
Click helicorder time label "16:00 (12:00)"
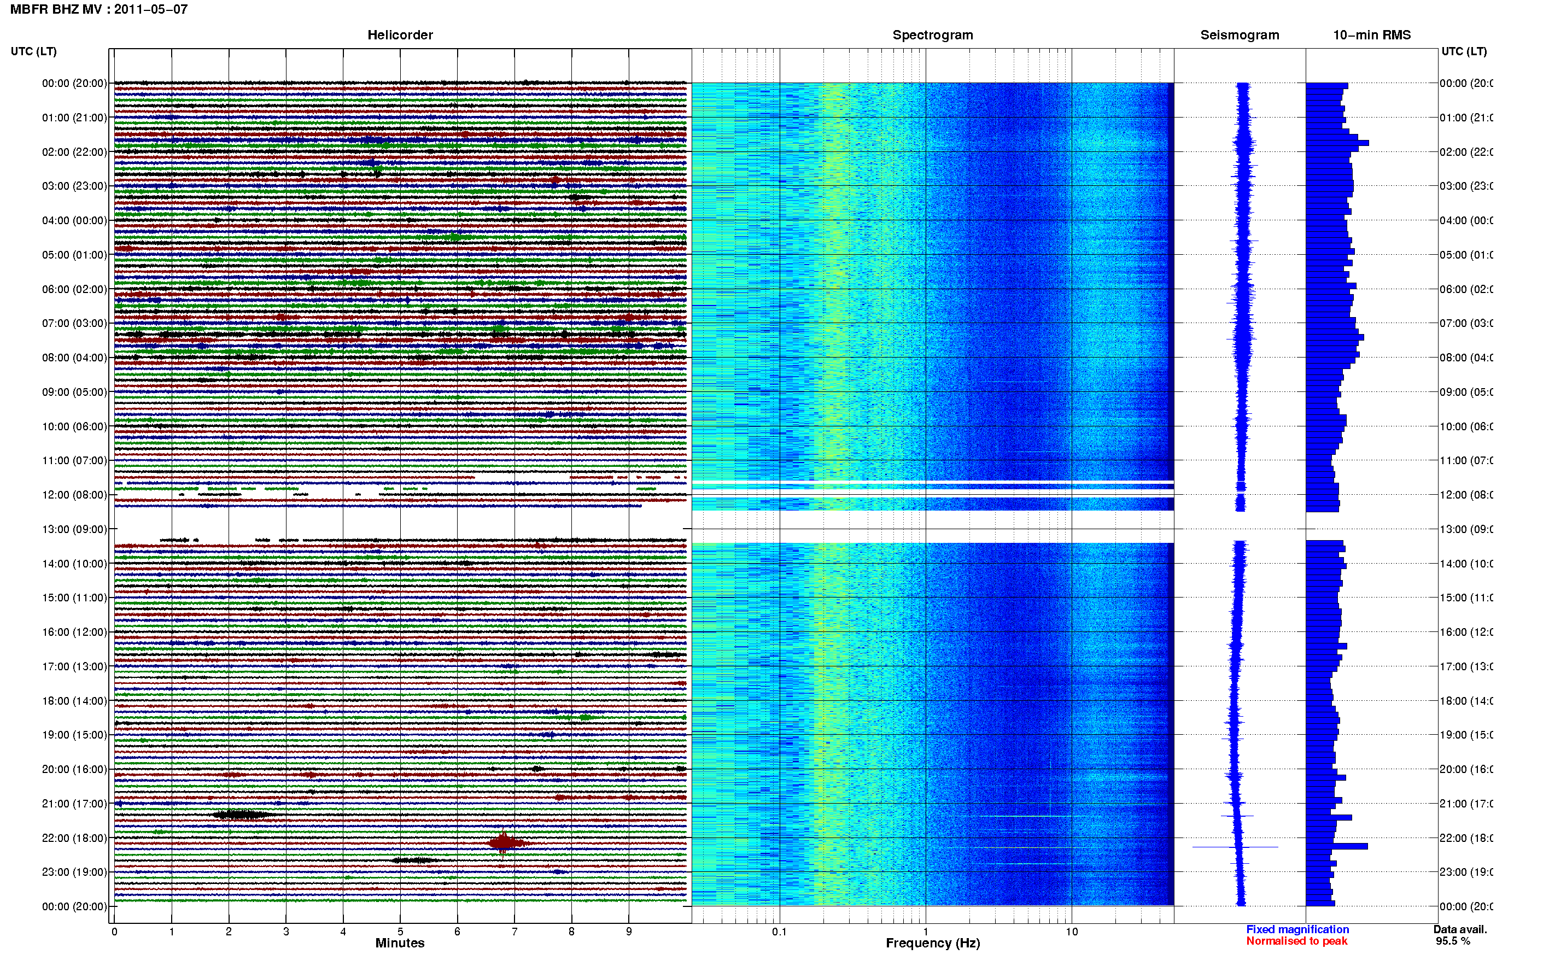click(74, 632)
